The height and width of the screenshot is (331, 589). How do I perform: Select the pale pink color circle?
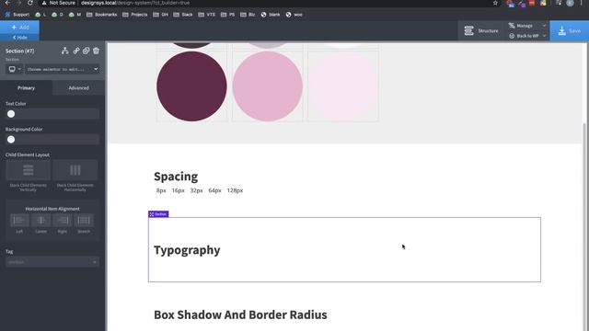343,86
